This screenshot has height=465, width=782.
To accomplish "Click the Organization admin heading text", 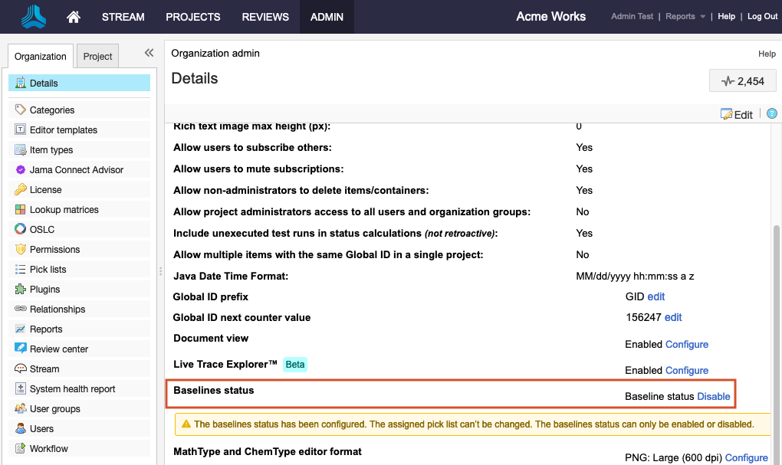I will point(215,54).
